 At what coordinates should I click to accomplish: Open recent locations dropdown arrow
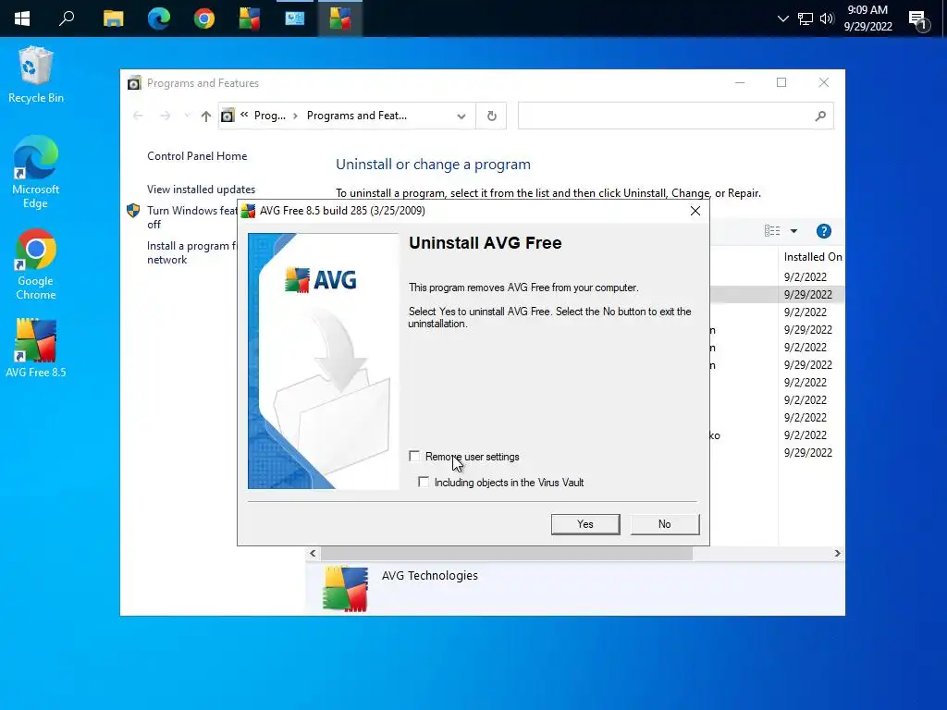pos(187,116)
